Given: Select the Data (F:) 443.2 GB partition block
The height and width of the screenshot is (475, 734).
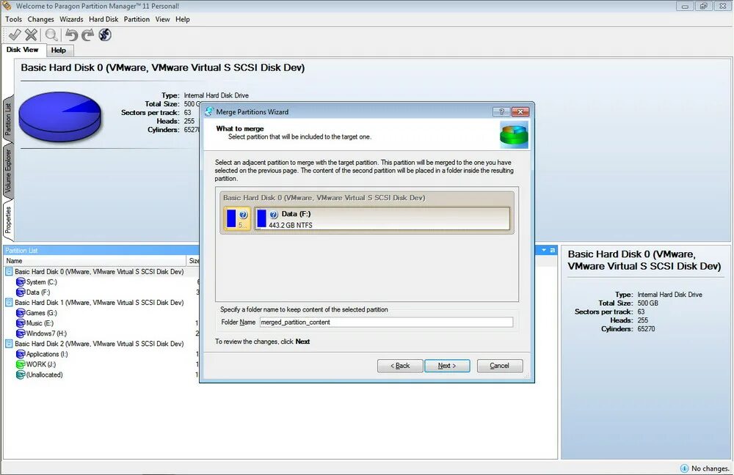Looking at the screenshot, I should (382, 218).
